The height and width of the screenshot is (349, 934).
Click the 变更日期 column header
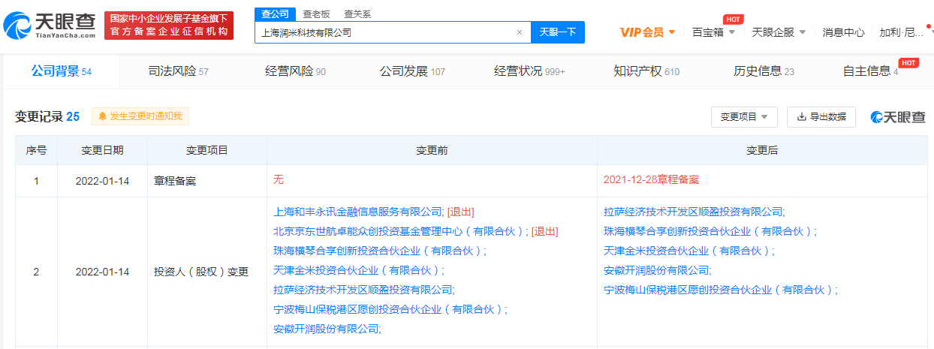pos(102,150)
